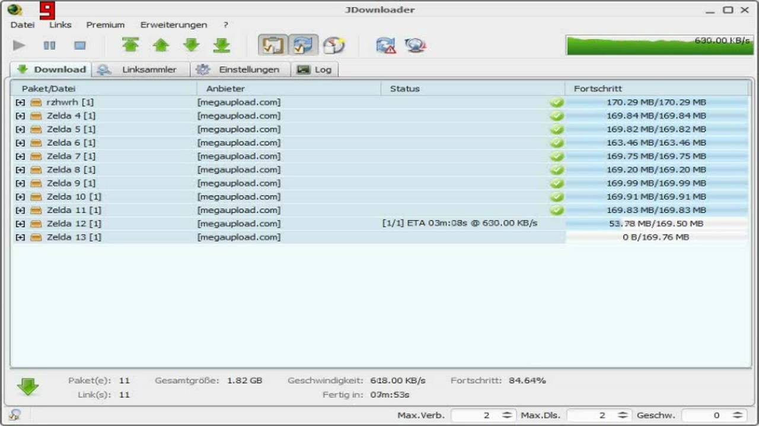
Task: Click the status bar icon at bottom left
Action: point(14,415)
